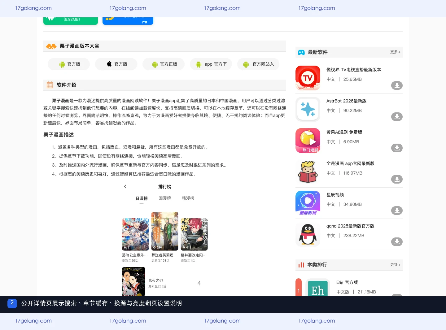Select the 官方网站入 version button

(258, 64)
